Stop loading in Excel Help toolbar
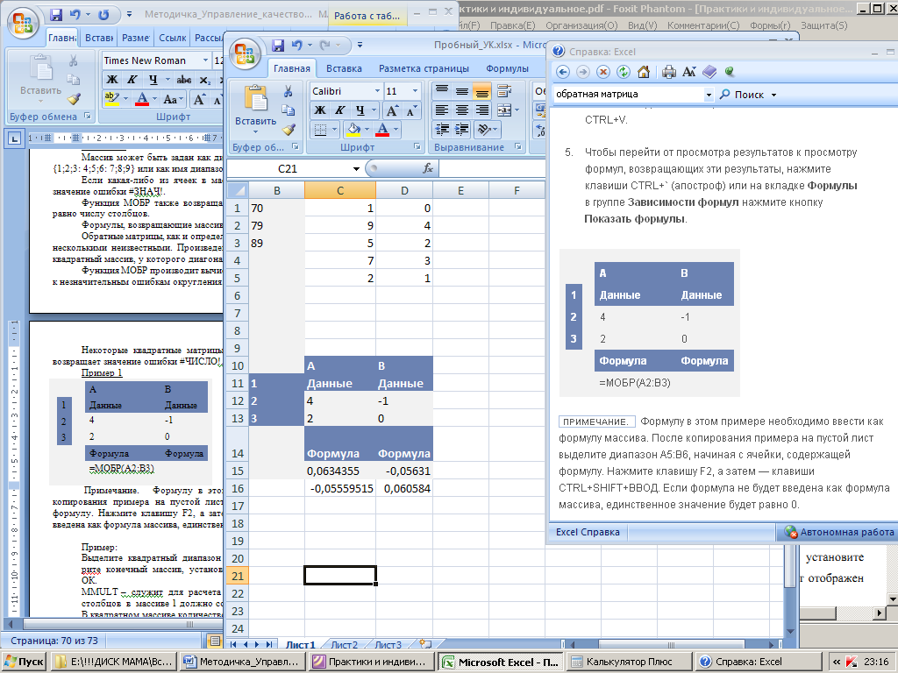Viewport: 898px width, 673px height. point(603,72)
